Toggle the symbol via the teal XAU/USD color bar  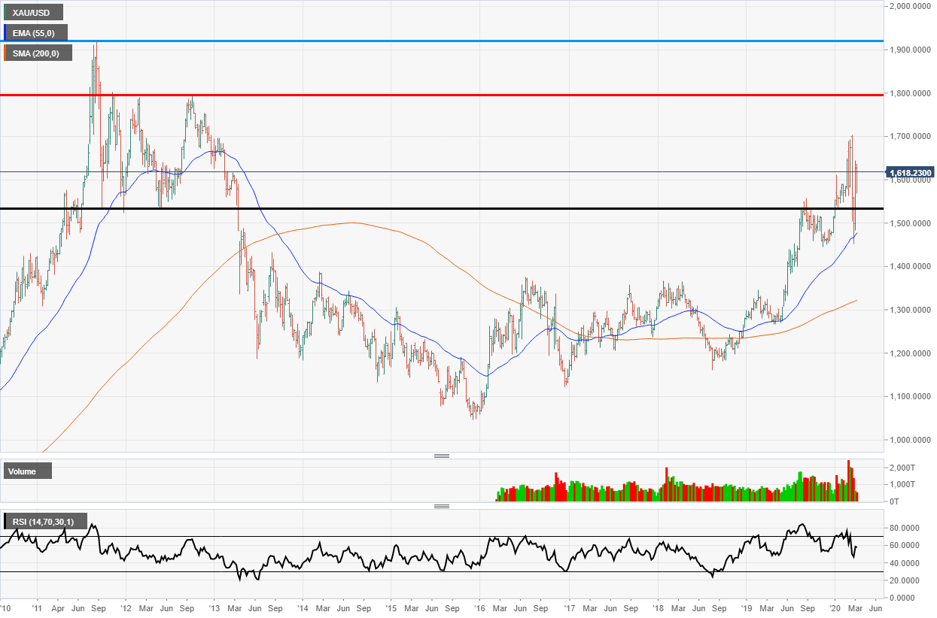coord(4,12)
